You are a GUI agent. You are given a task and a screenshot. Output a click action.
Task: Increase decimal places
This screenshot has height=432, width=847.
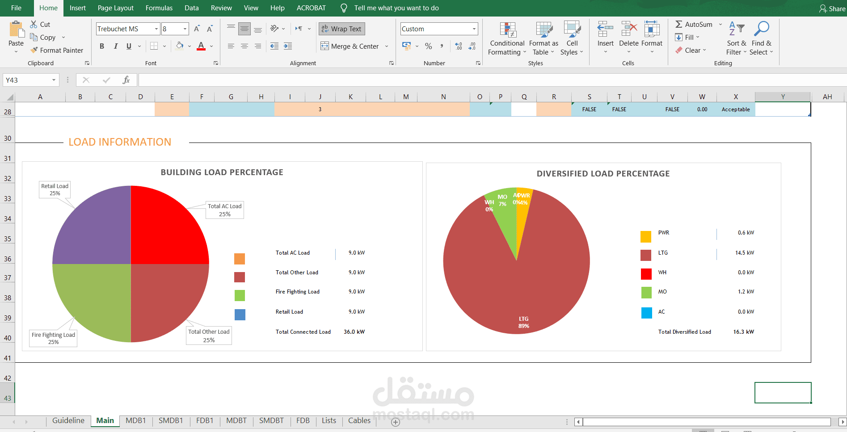point(459,46)
